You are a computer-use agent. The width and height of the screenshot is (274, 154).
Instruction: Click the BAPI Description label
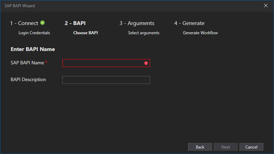pyautogui.click(x=28, y=79)
